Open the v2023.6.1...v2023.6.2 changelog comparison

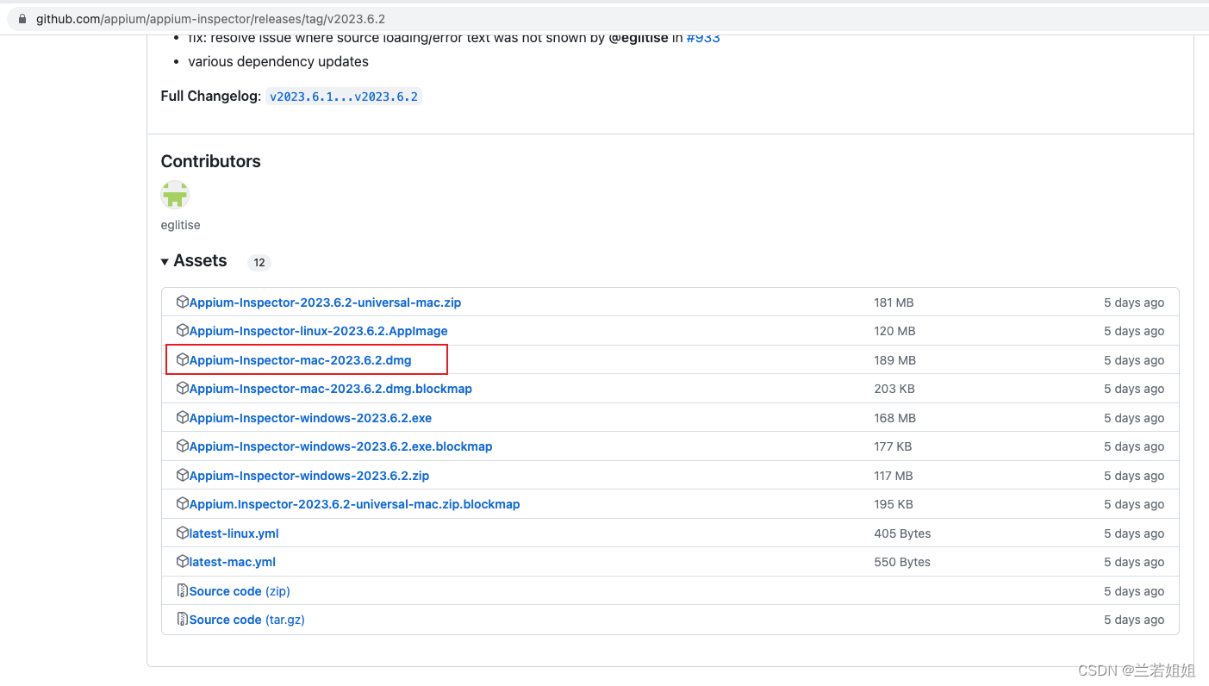tap(344, 97)
